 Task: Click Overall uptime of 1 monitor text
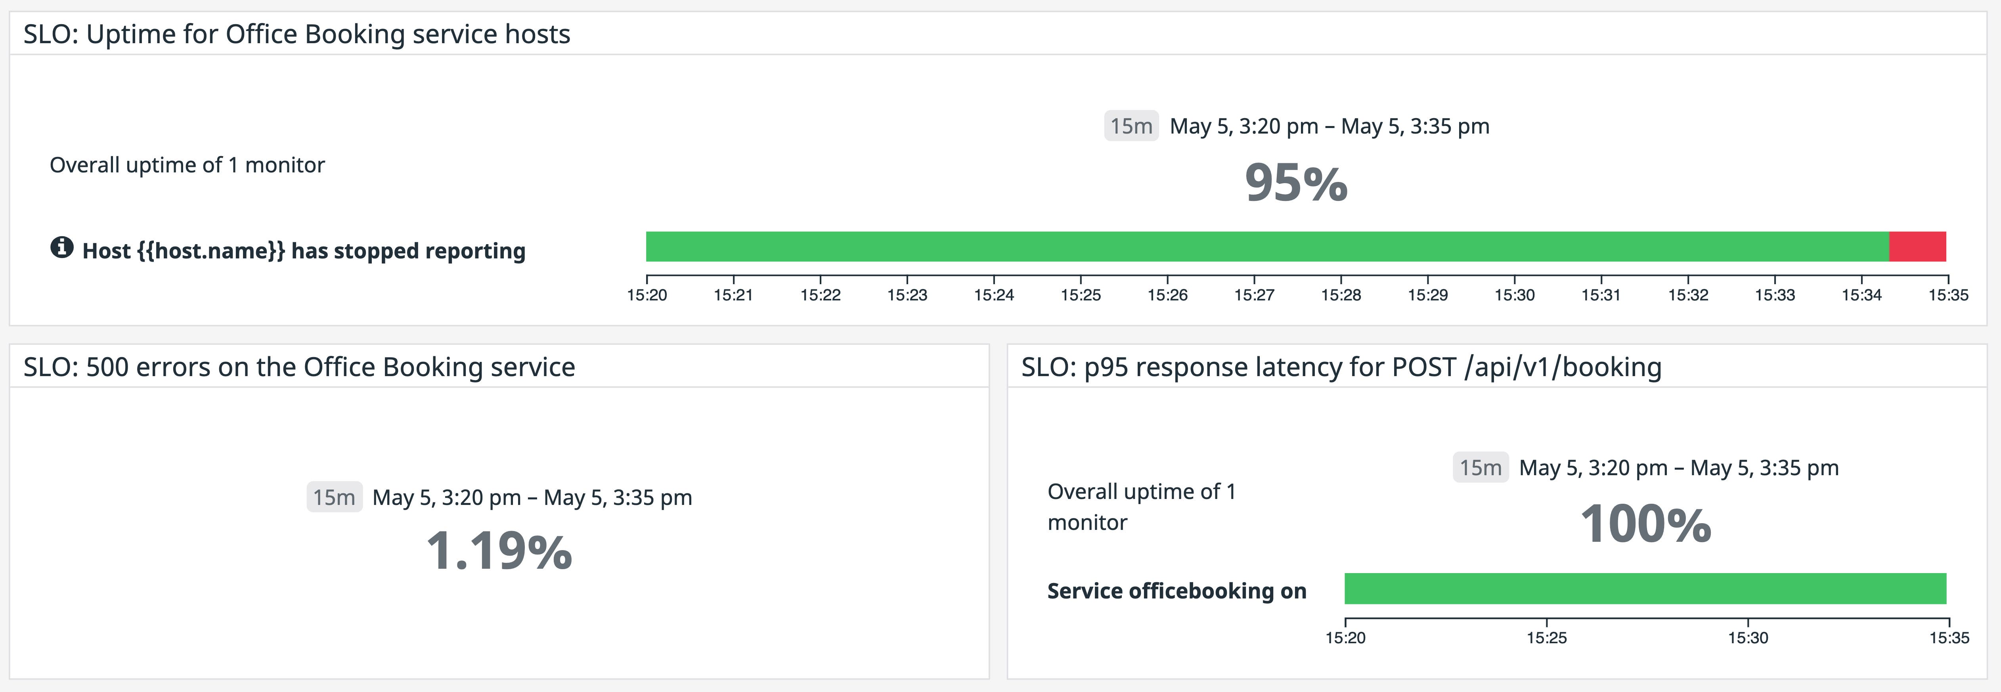[186, 164]
